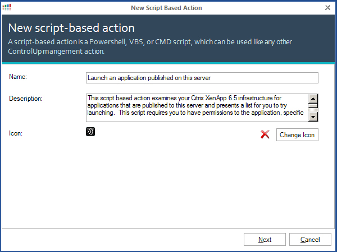Click the description scrollbar thumb
The height and width of the screenshot is (252, 337).
pos(313,105)
